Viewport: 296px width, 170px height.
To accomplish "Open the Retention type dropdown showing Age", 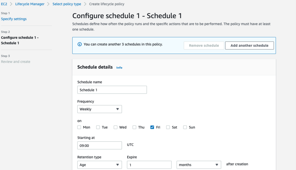I will [99, 165].
